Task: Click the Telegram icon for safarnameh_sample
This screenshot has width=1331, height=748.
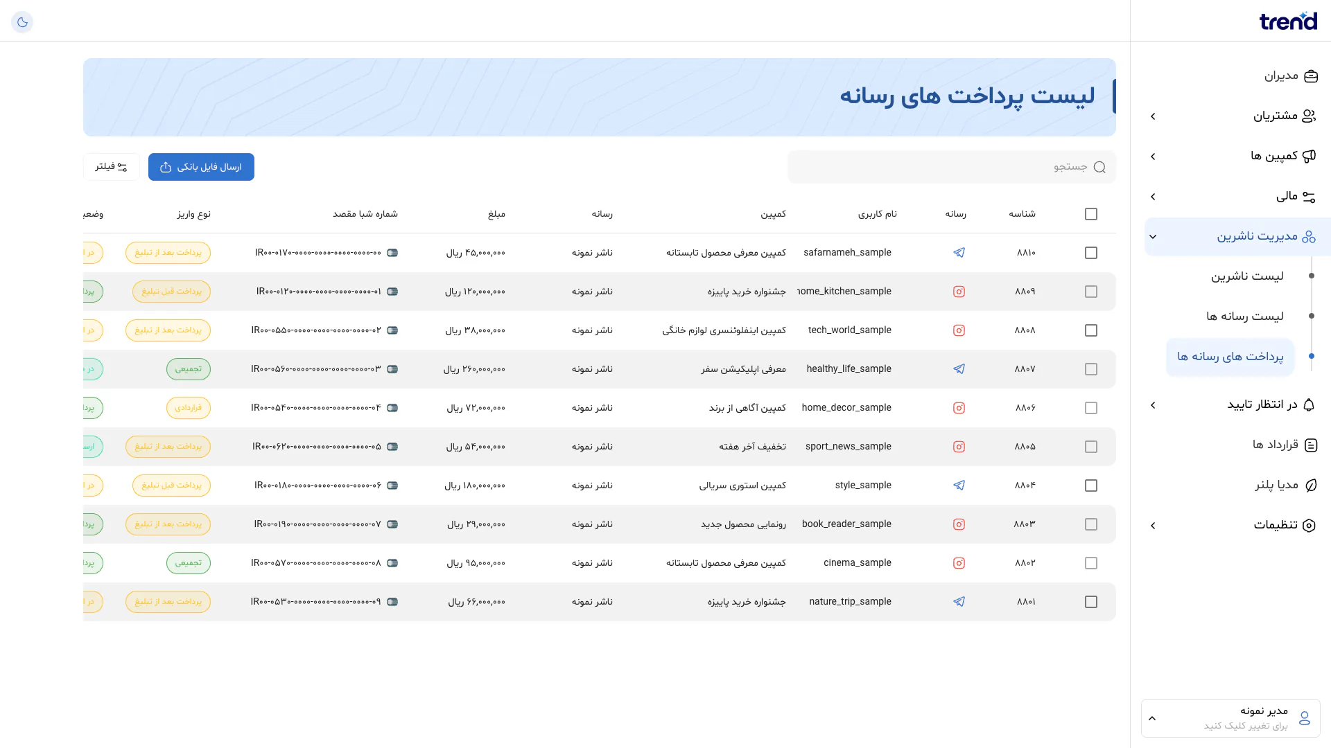Action: point(959,253)
